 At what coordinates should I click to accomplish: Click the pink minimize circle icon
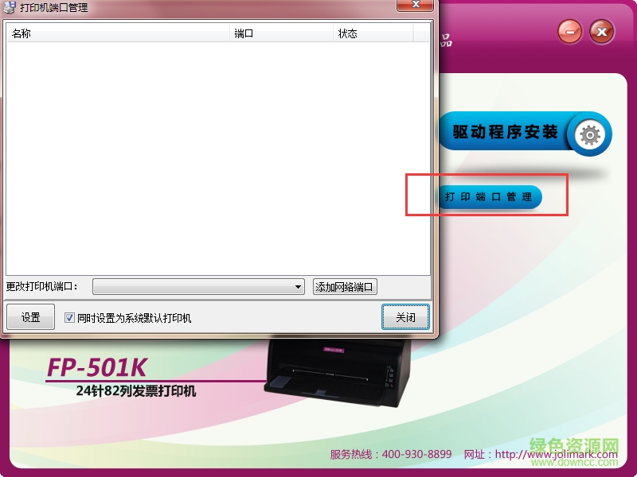click(569, 32)
